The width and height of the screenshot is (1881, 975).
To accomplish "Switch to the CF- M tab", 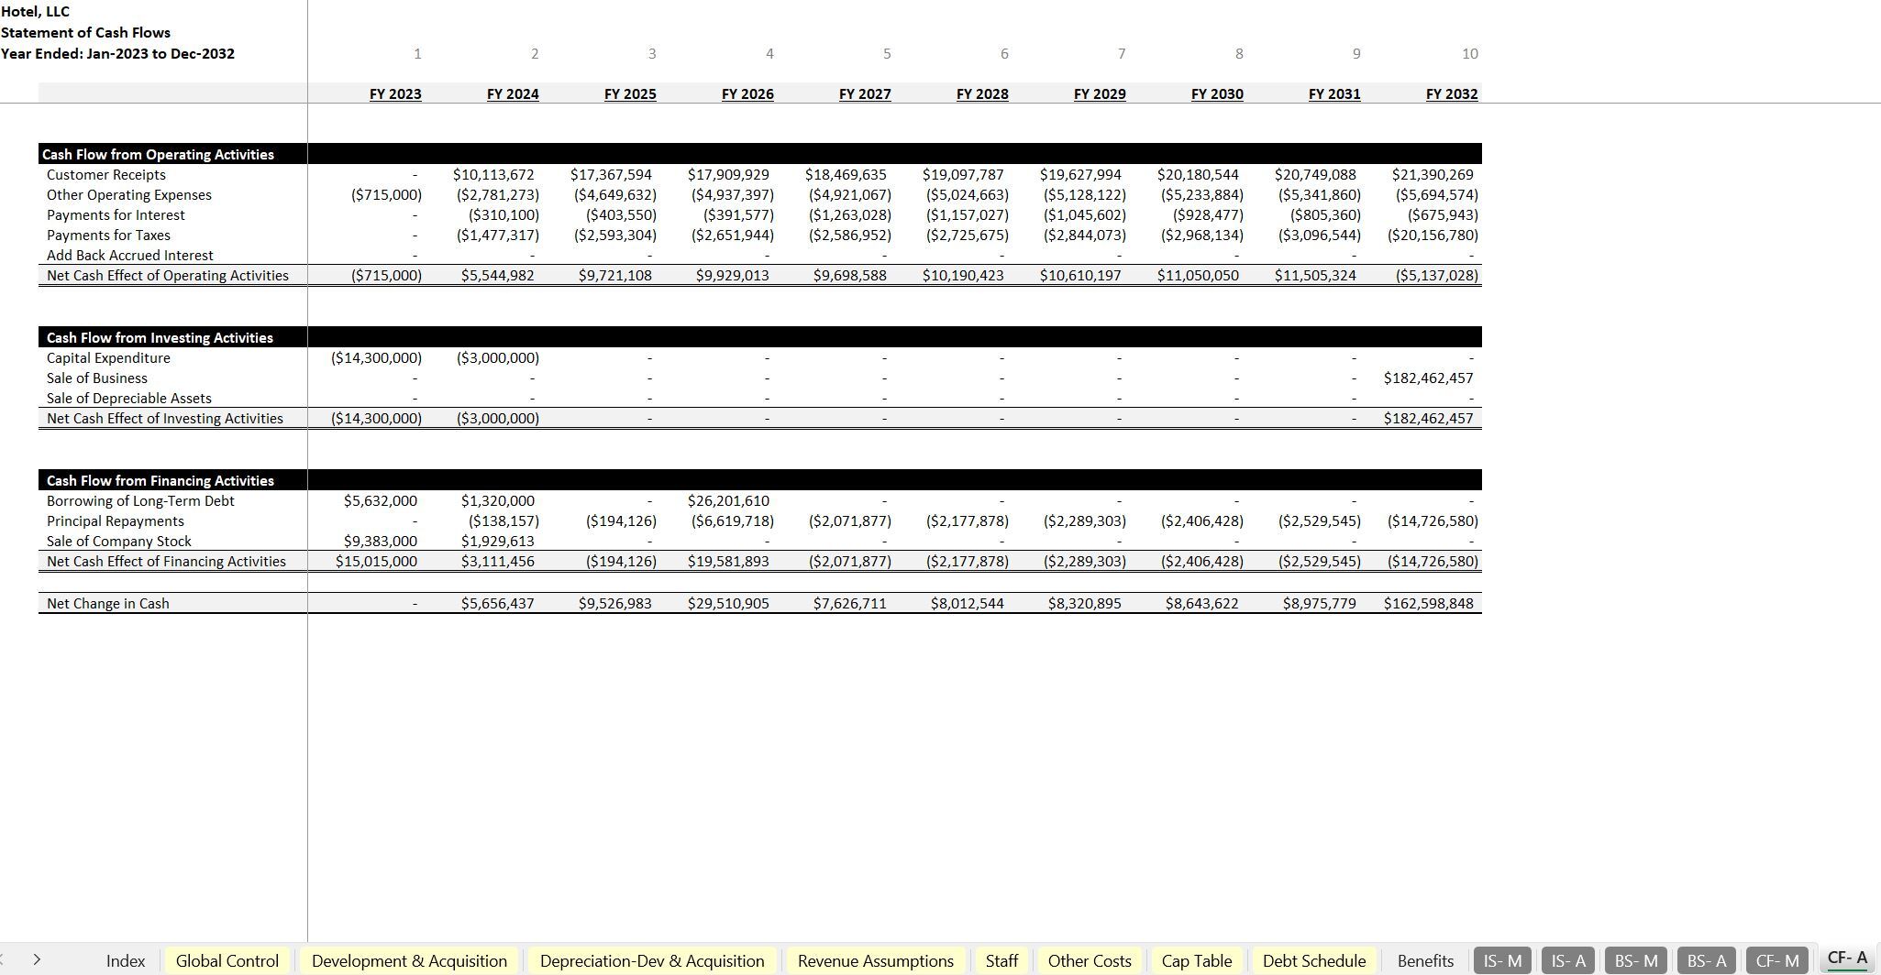I will click(x=1776, y=960).
